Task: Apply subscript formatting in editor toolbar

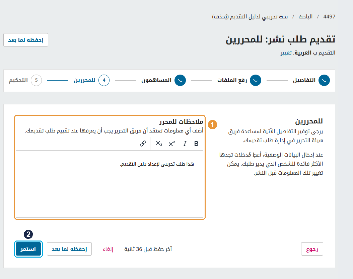Action: pyautogui.click(x=159, y=144)
